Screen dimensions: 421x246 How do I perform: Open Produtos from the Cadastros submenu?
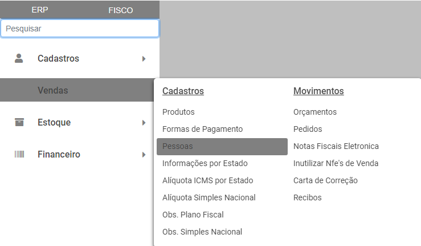click(x=178, y=112)
